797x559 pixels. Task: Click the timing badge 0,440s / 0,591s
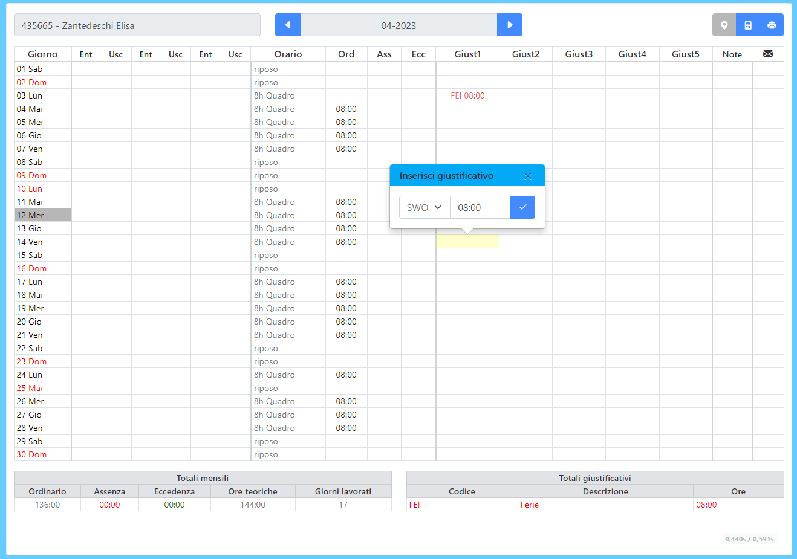coord(749,539)
